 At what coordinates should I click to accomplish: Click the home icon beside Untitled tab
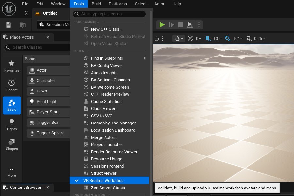(26, 13)
